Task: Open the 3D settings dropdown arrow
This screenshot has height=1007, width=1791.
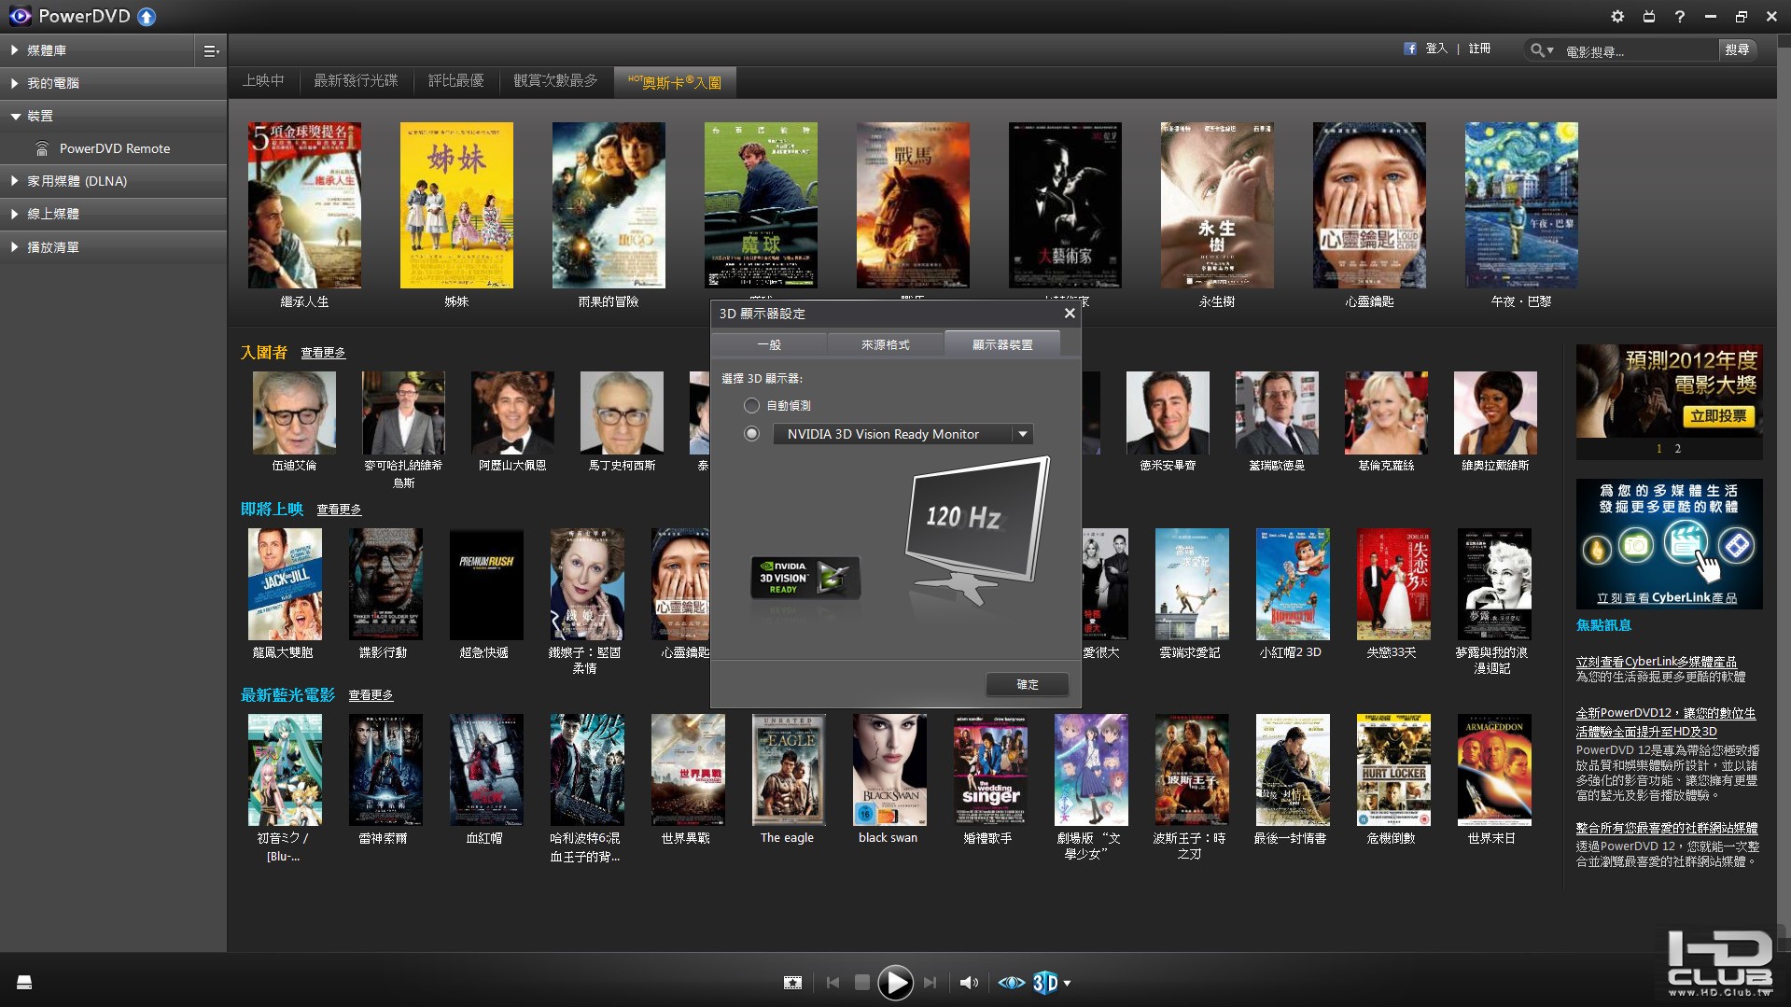Action: (1067, 983)
